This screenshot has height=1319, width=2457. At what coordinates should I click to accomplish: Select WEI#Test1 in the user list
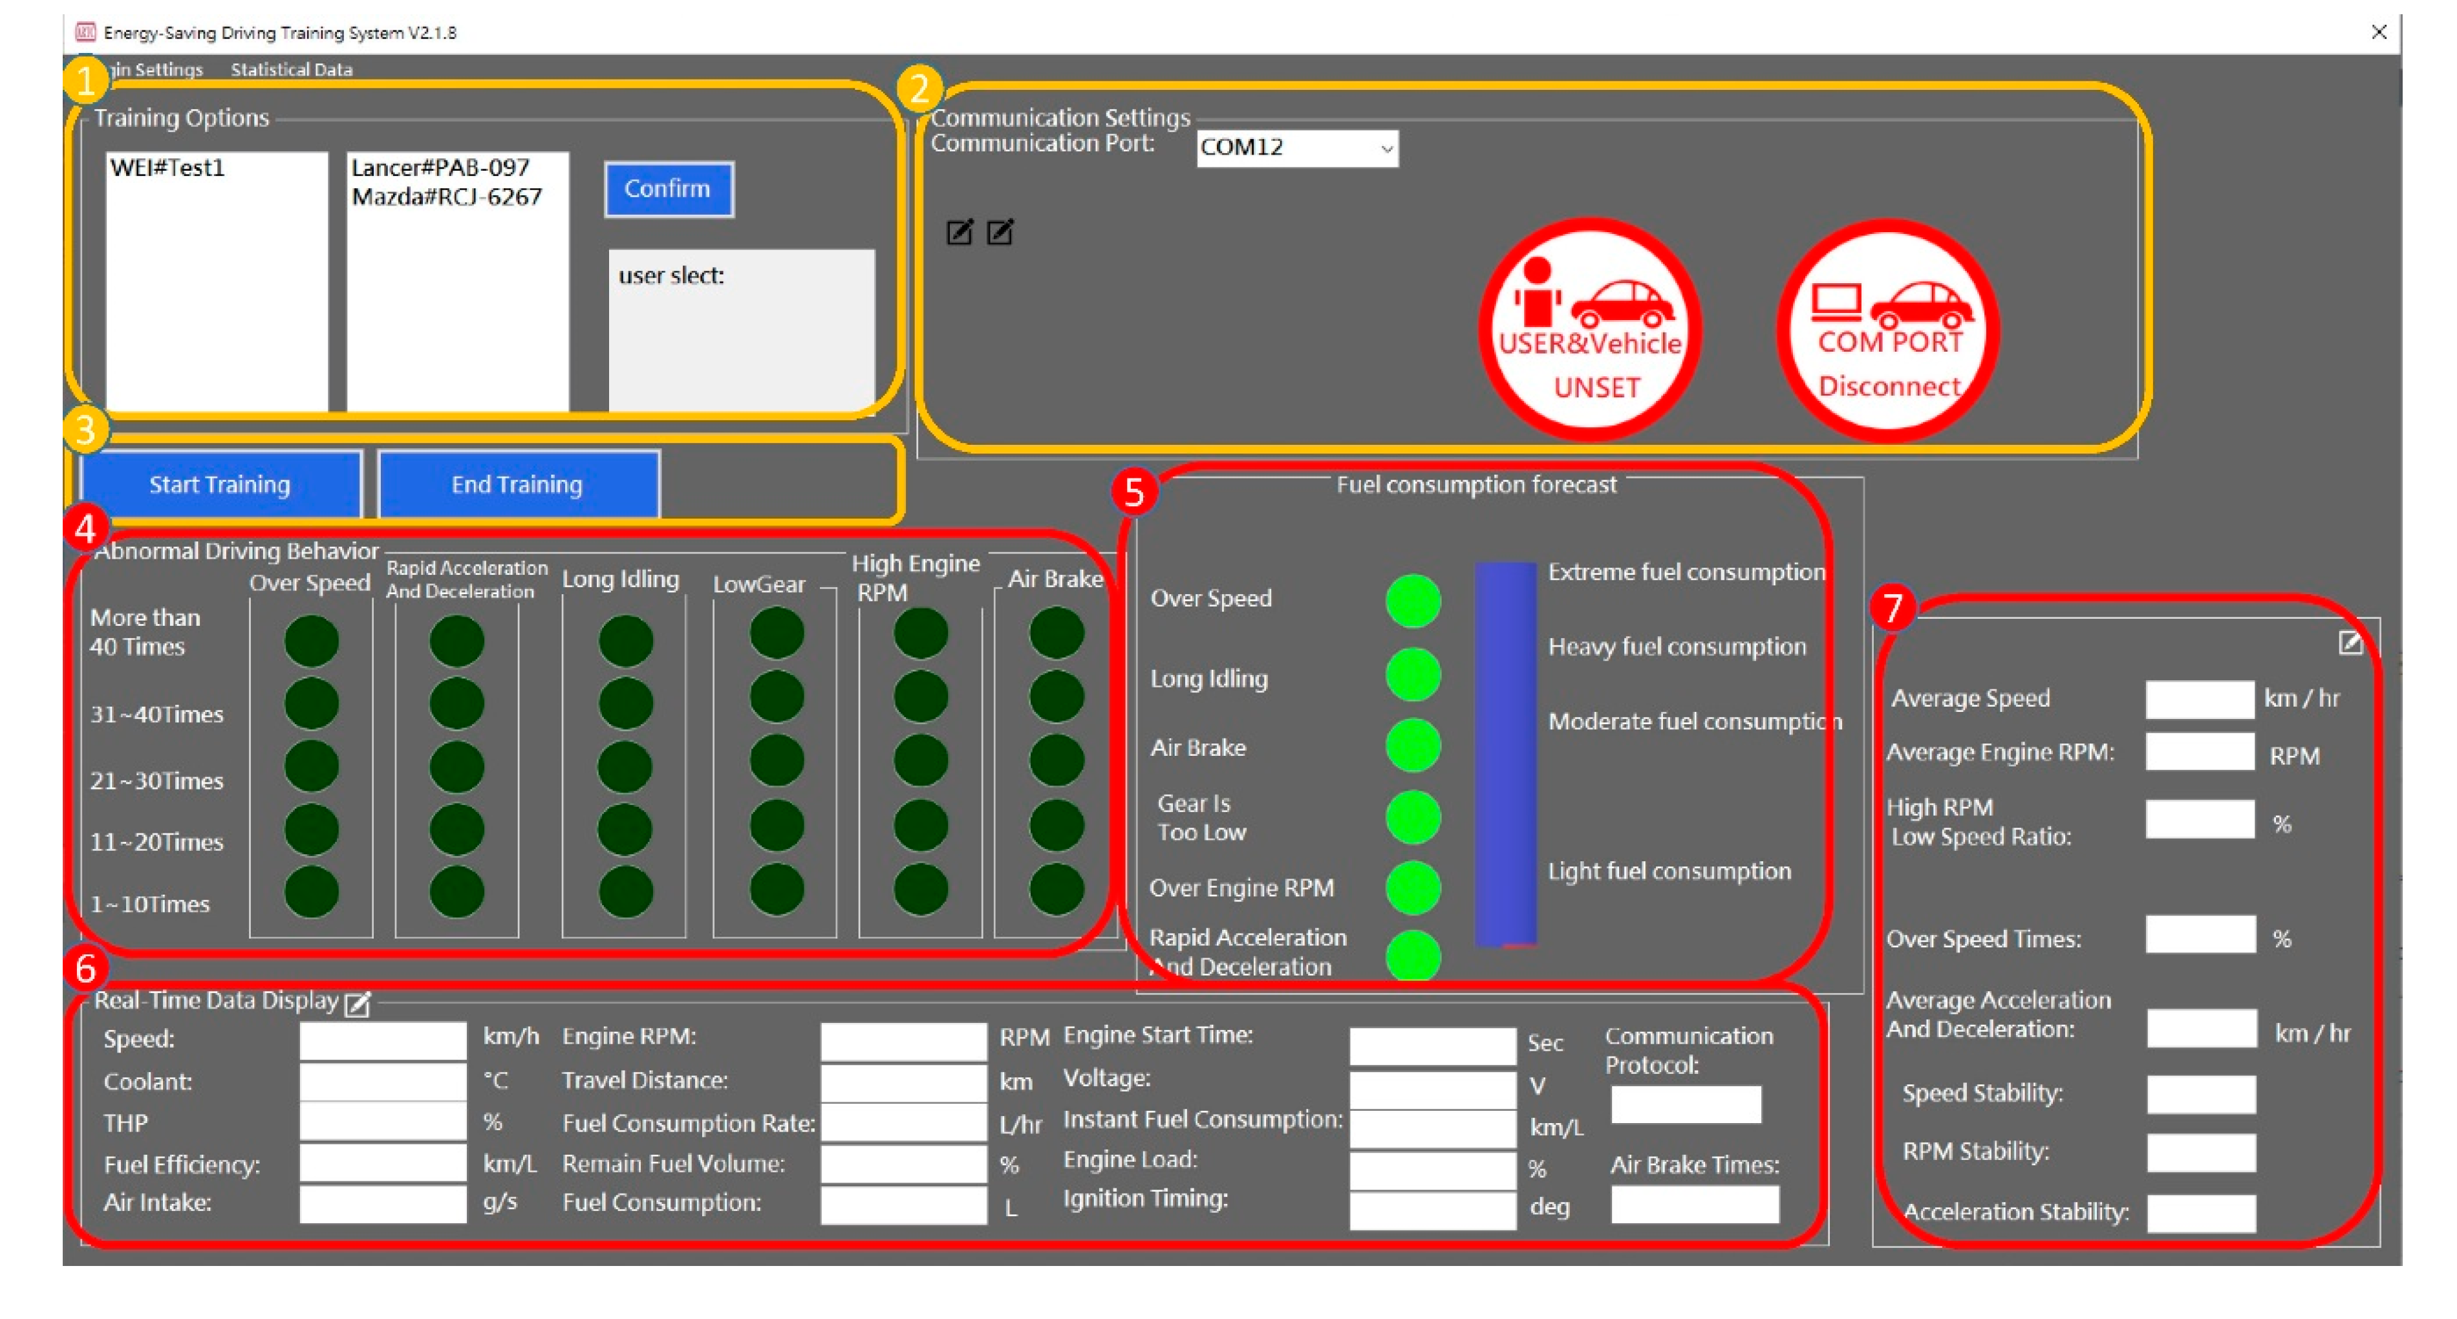[168, 168]
